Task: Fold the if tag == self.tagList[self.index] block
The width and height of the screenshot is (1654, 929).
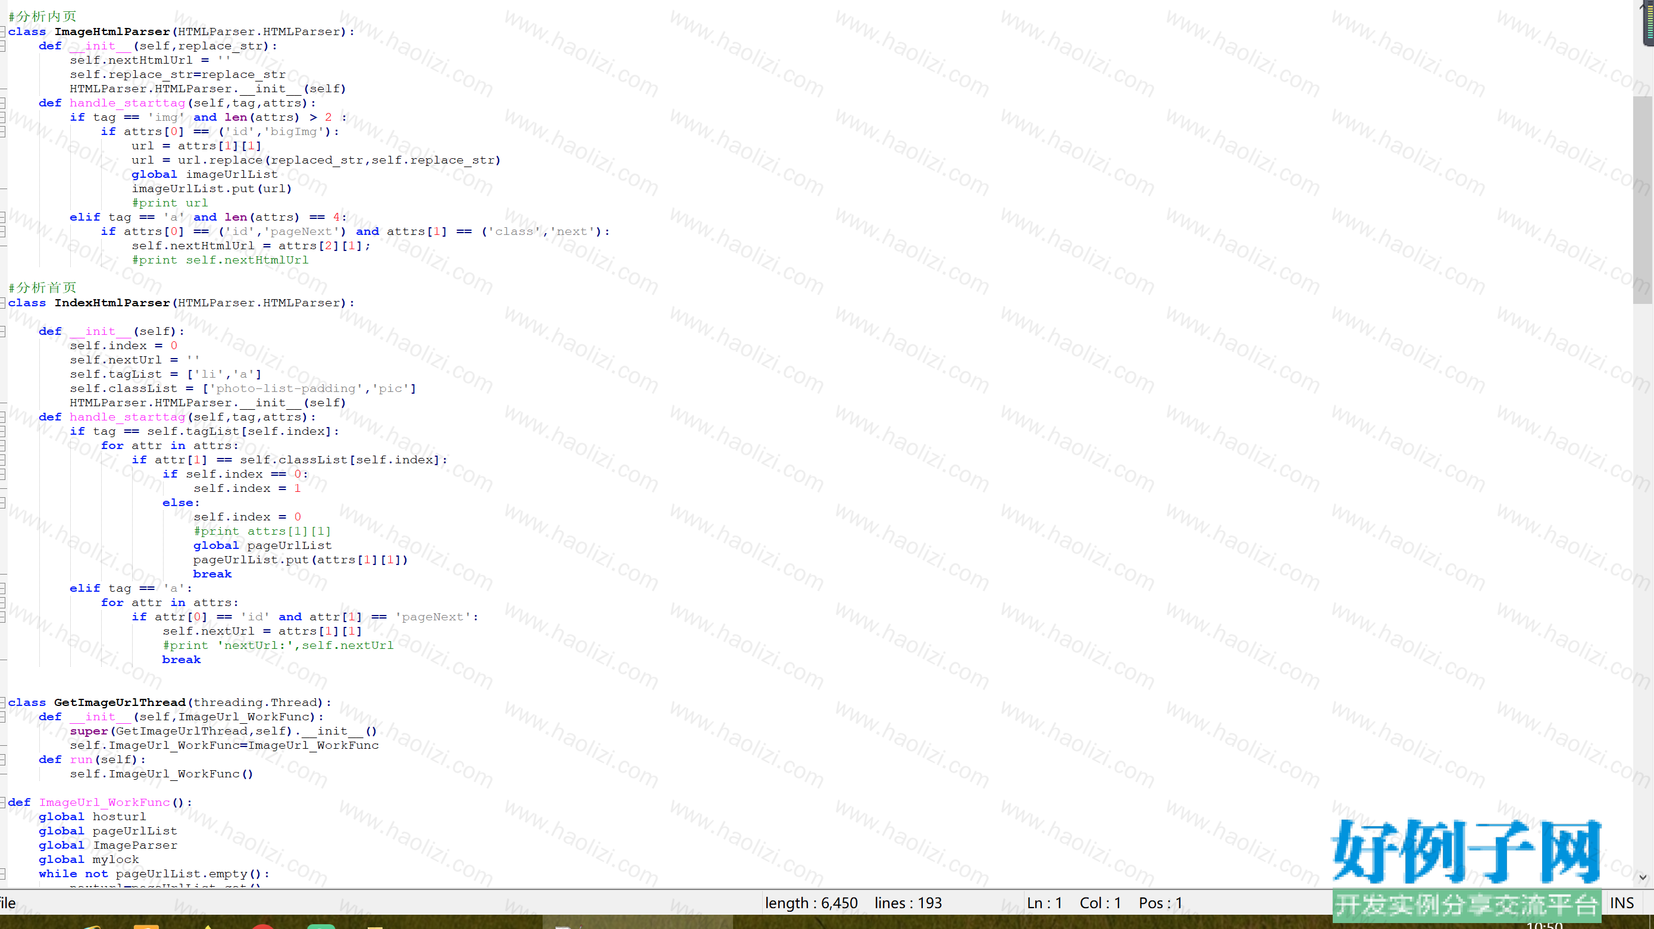Action: coord(2,431)
